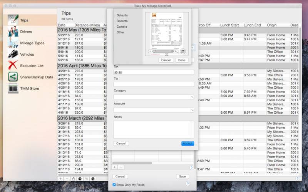Click Cancel in the bottom trip sheet

[120, 177]
